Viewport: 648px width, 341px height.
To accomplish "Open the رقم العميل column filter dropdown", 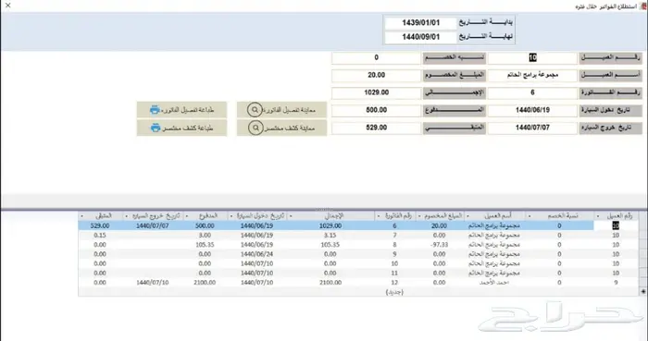I will click(598, 216).
